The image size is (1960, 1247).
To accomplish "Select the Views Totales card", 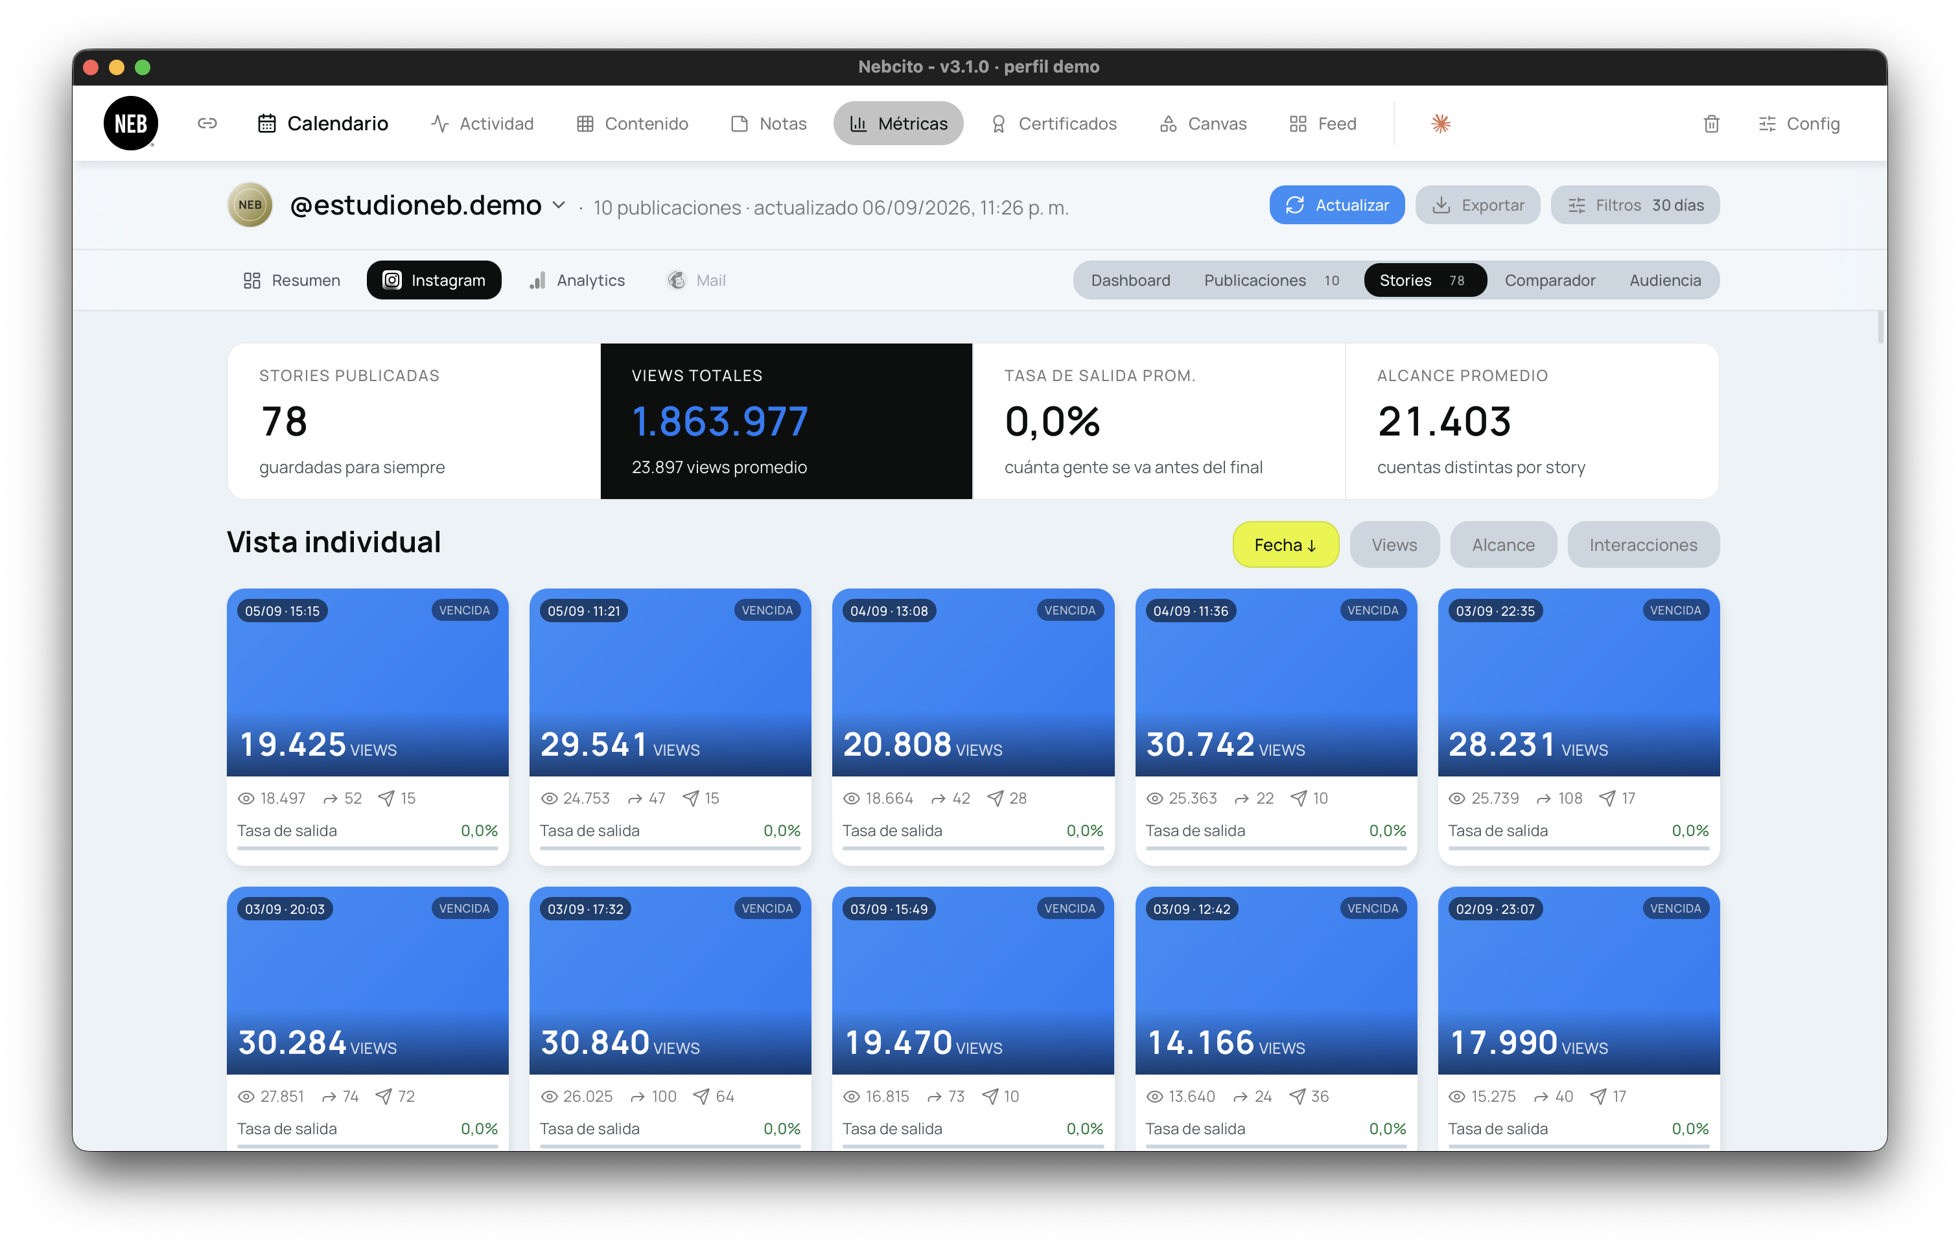I will 786,421.
